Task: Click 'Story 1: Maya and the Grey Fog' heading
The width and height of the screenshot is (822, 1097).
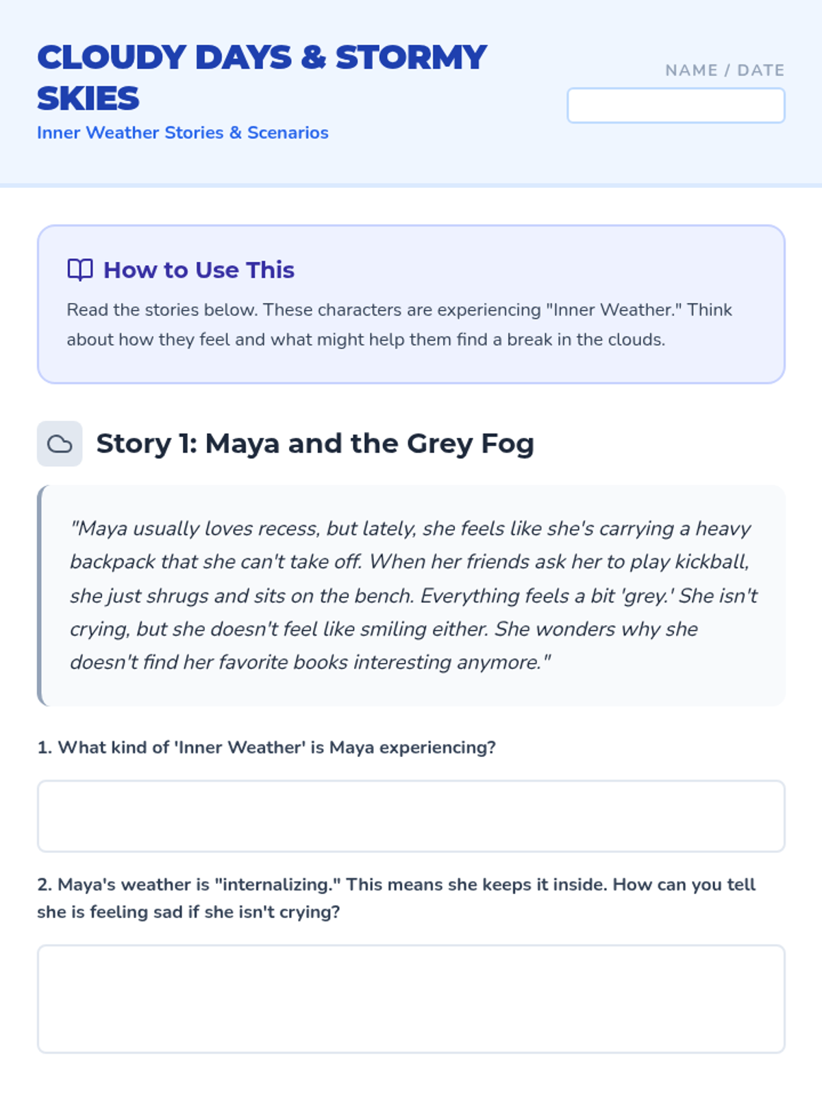Action: tap(314, 444)
